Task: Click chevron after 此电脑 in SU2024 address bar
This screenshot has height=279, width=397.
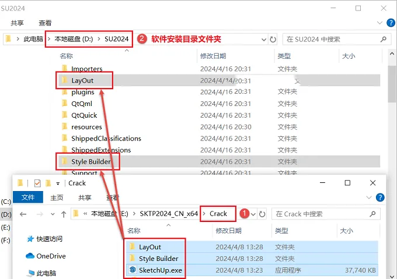Action: point(49,39)
